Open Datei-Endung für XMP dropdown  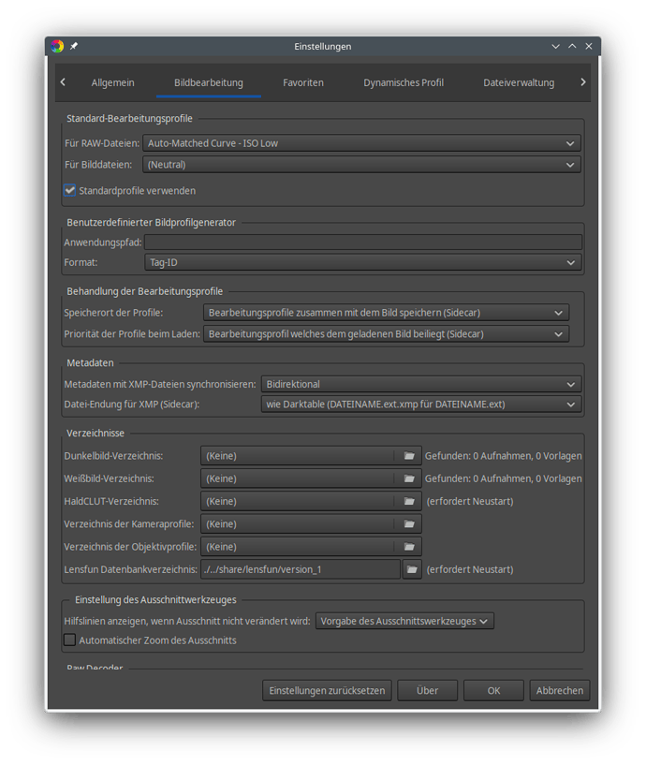point(421,405)
